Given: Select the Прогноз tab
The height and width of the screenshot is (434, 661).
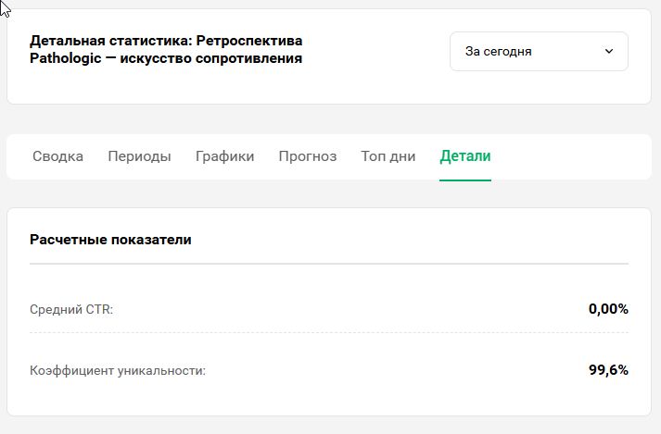Looking at the screenshot, I should tap(307, 156).
